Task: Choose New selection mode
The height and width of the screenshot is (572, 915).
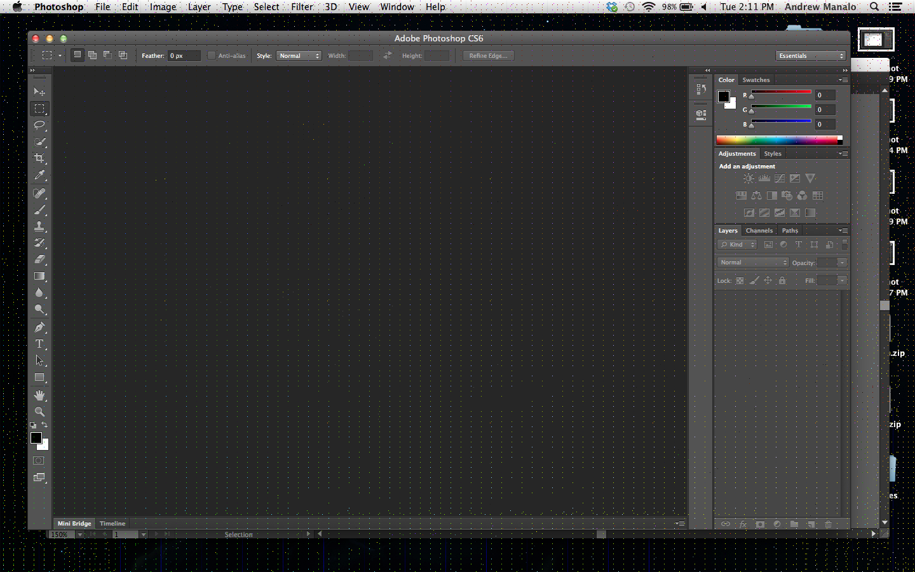Action: tap(77, 55)
